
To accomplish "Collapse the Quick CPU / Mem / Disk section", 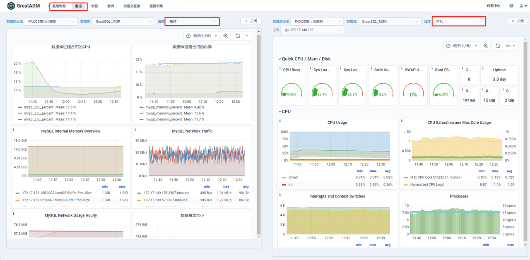I will pos(279,59).
